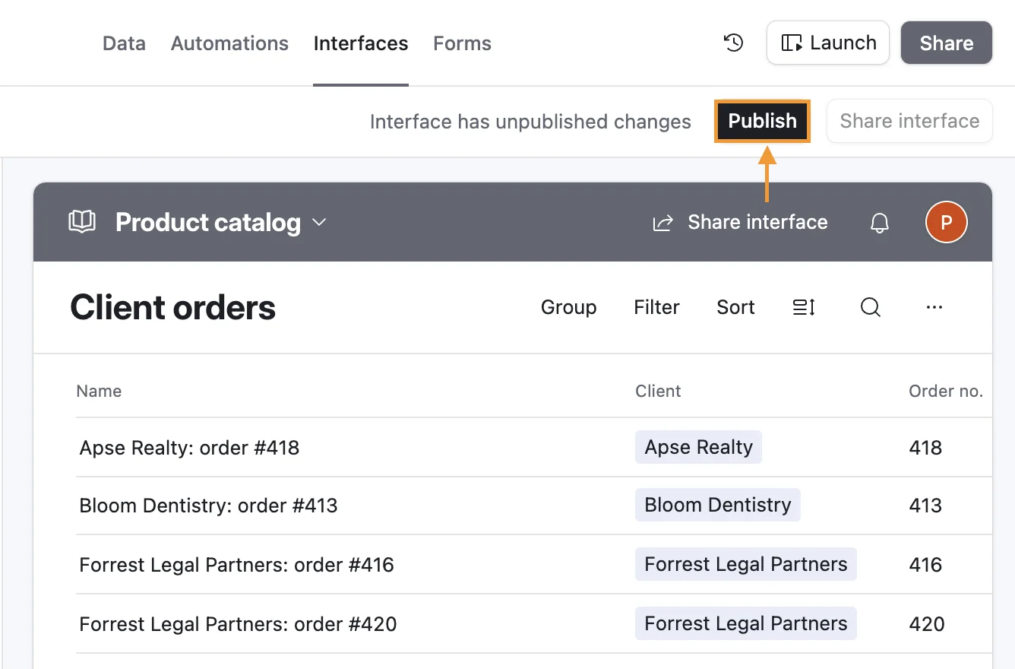
Task: Open the hide fields icon beside Sort
Action: point(803,307)
